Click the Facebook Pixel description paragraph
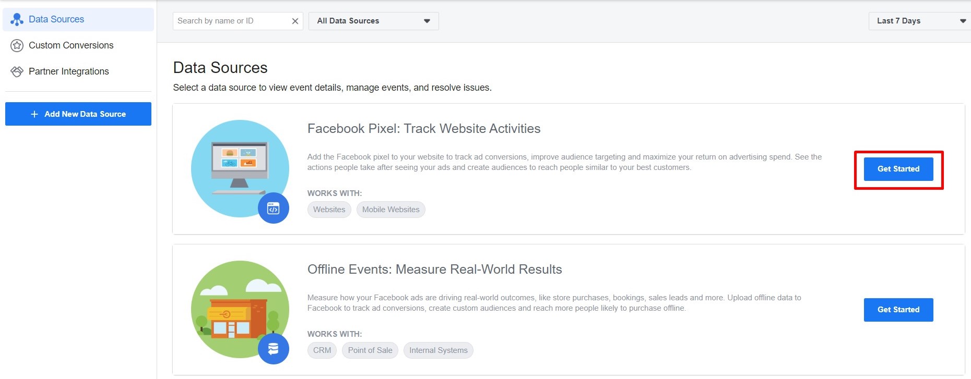The width and height of the screenshot is (971, 379). point(565,162)
